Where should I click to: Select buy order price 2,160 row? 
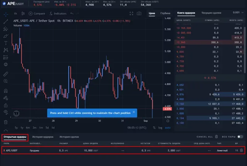tap(209, 104)
